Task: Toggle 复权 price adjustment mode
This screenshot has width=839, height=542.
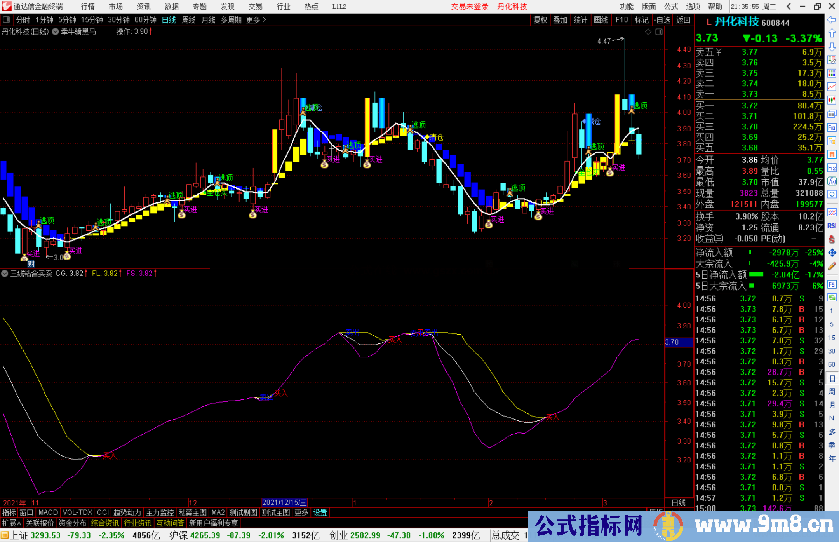Action: (540, 20)
